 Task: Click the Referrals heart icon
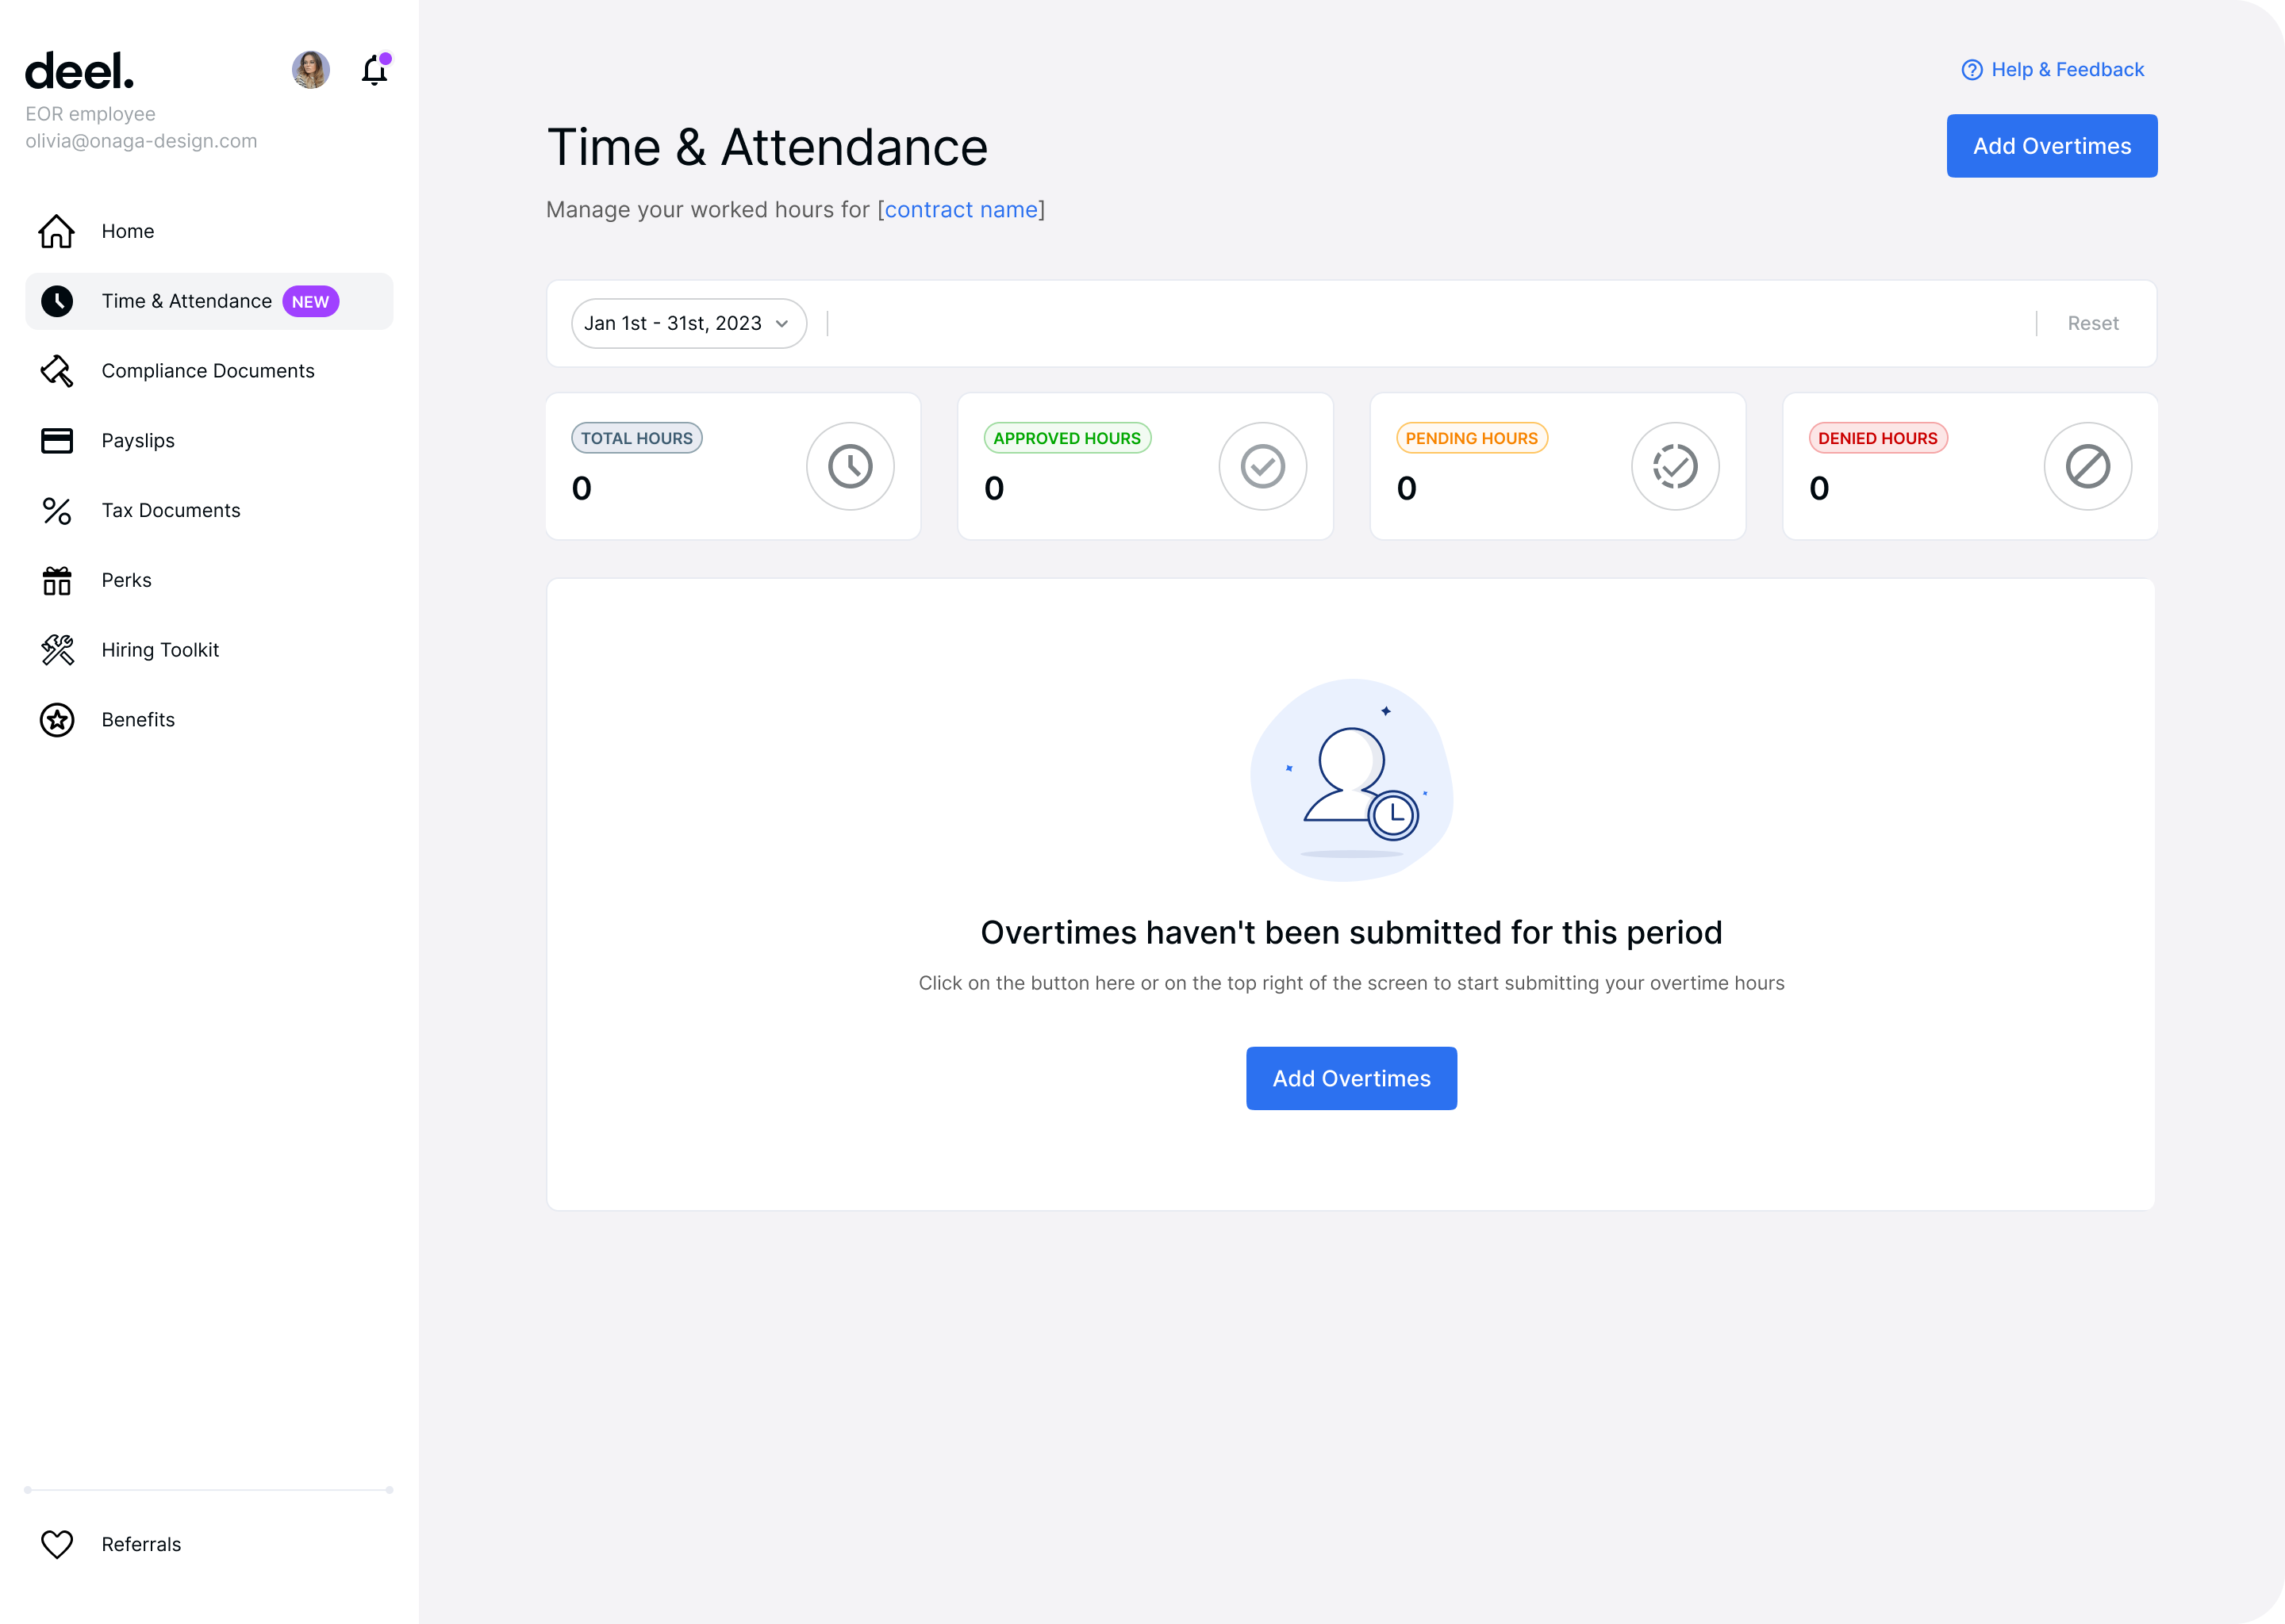tap(57, 1544)
